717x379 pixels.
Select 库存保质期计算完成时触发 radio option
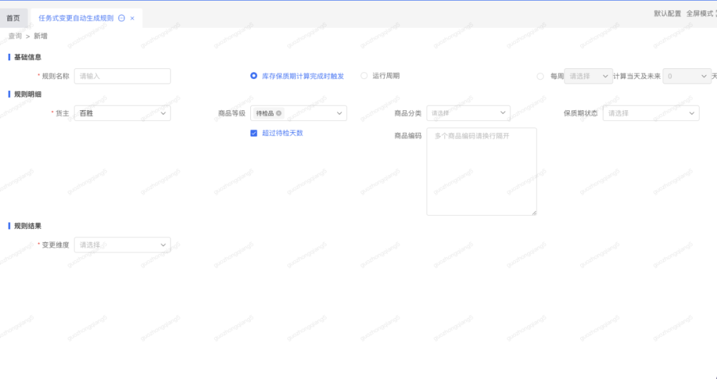pyautogui.click(x=254, y=76)
